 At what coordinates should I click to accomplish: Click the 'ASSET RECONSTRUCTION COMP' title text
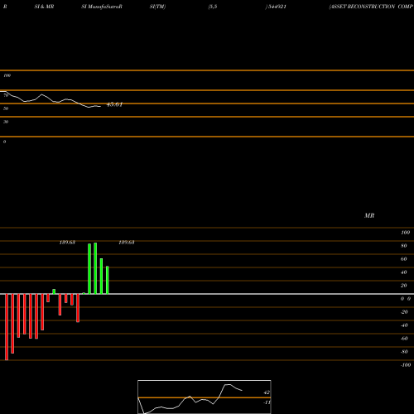[x=371, y=7]
